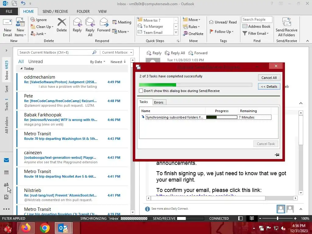
Task: Choose the To Manager quick step
Action: [153, 27]
